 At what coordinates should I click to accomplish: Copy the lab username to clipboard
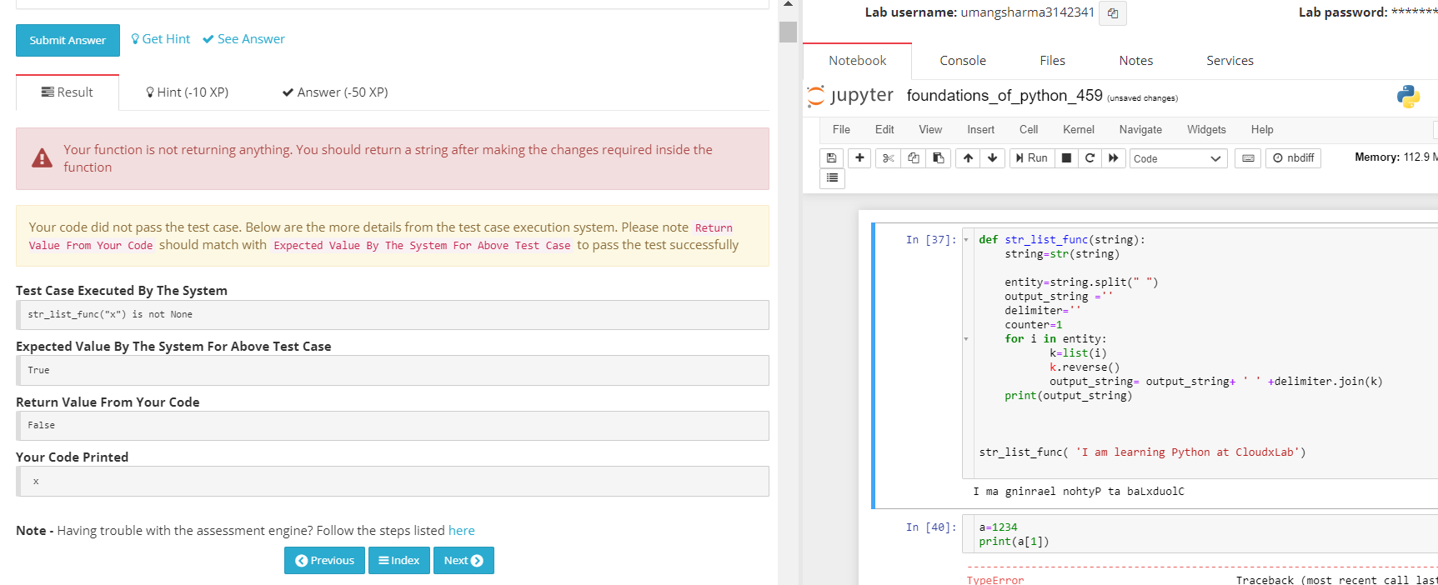click(x=1112, y=13)
